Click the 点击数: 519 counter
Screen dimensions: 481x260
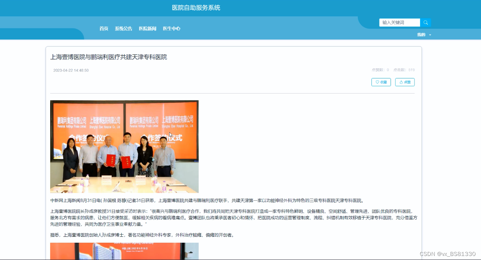404,70
